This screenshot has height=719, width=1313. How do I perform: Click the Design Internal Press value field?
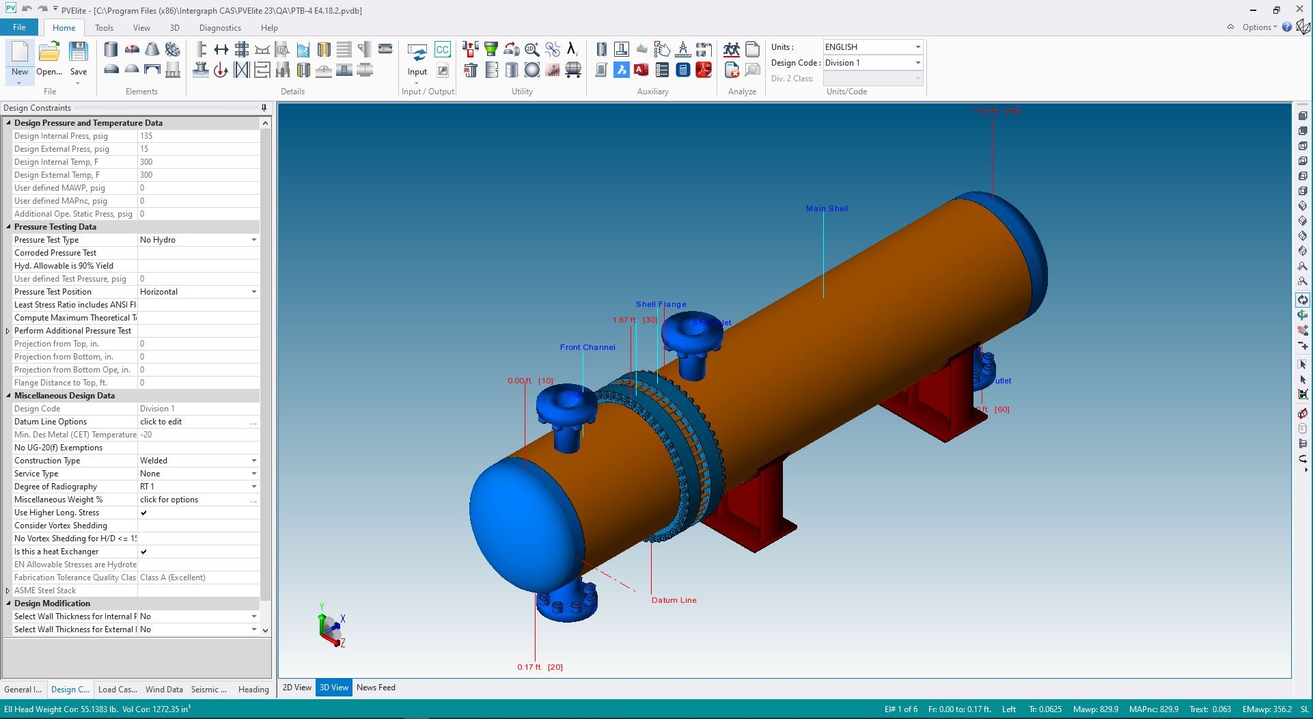point(198,136)
